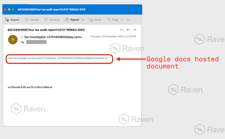The image size is (225, 139).
Task: Open the Google Docs document link
Action: coord(58,58)
